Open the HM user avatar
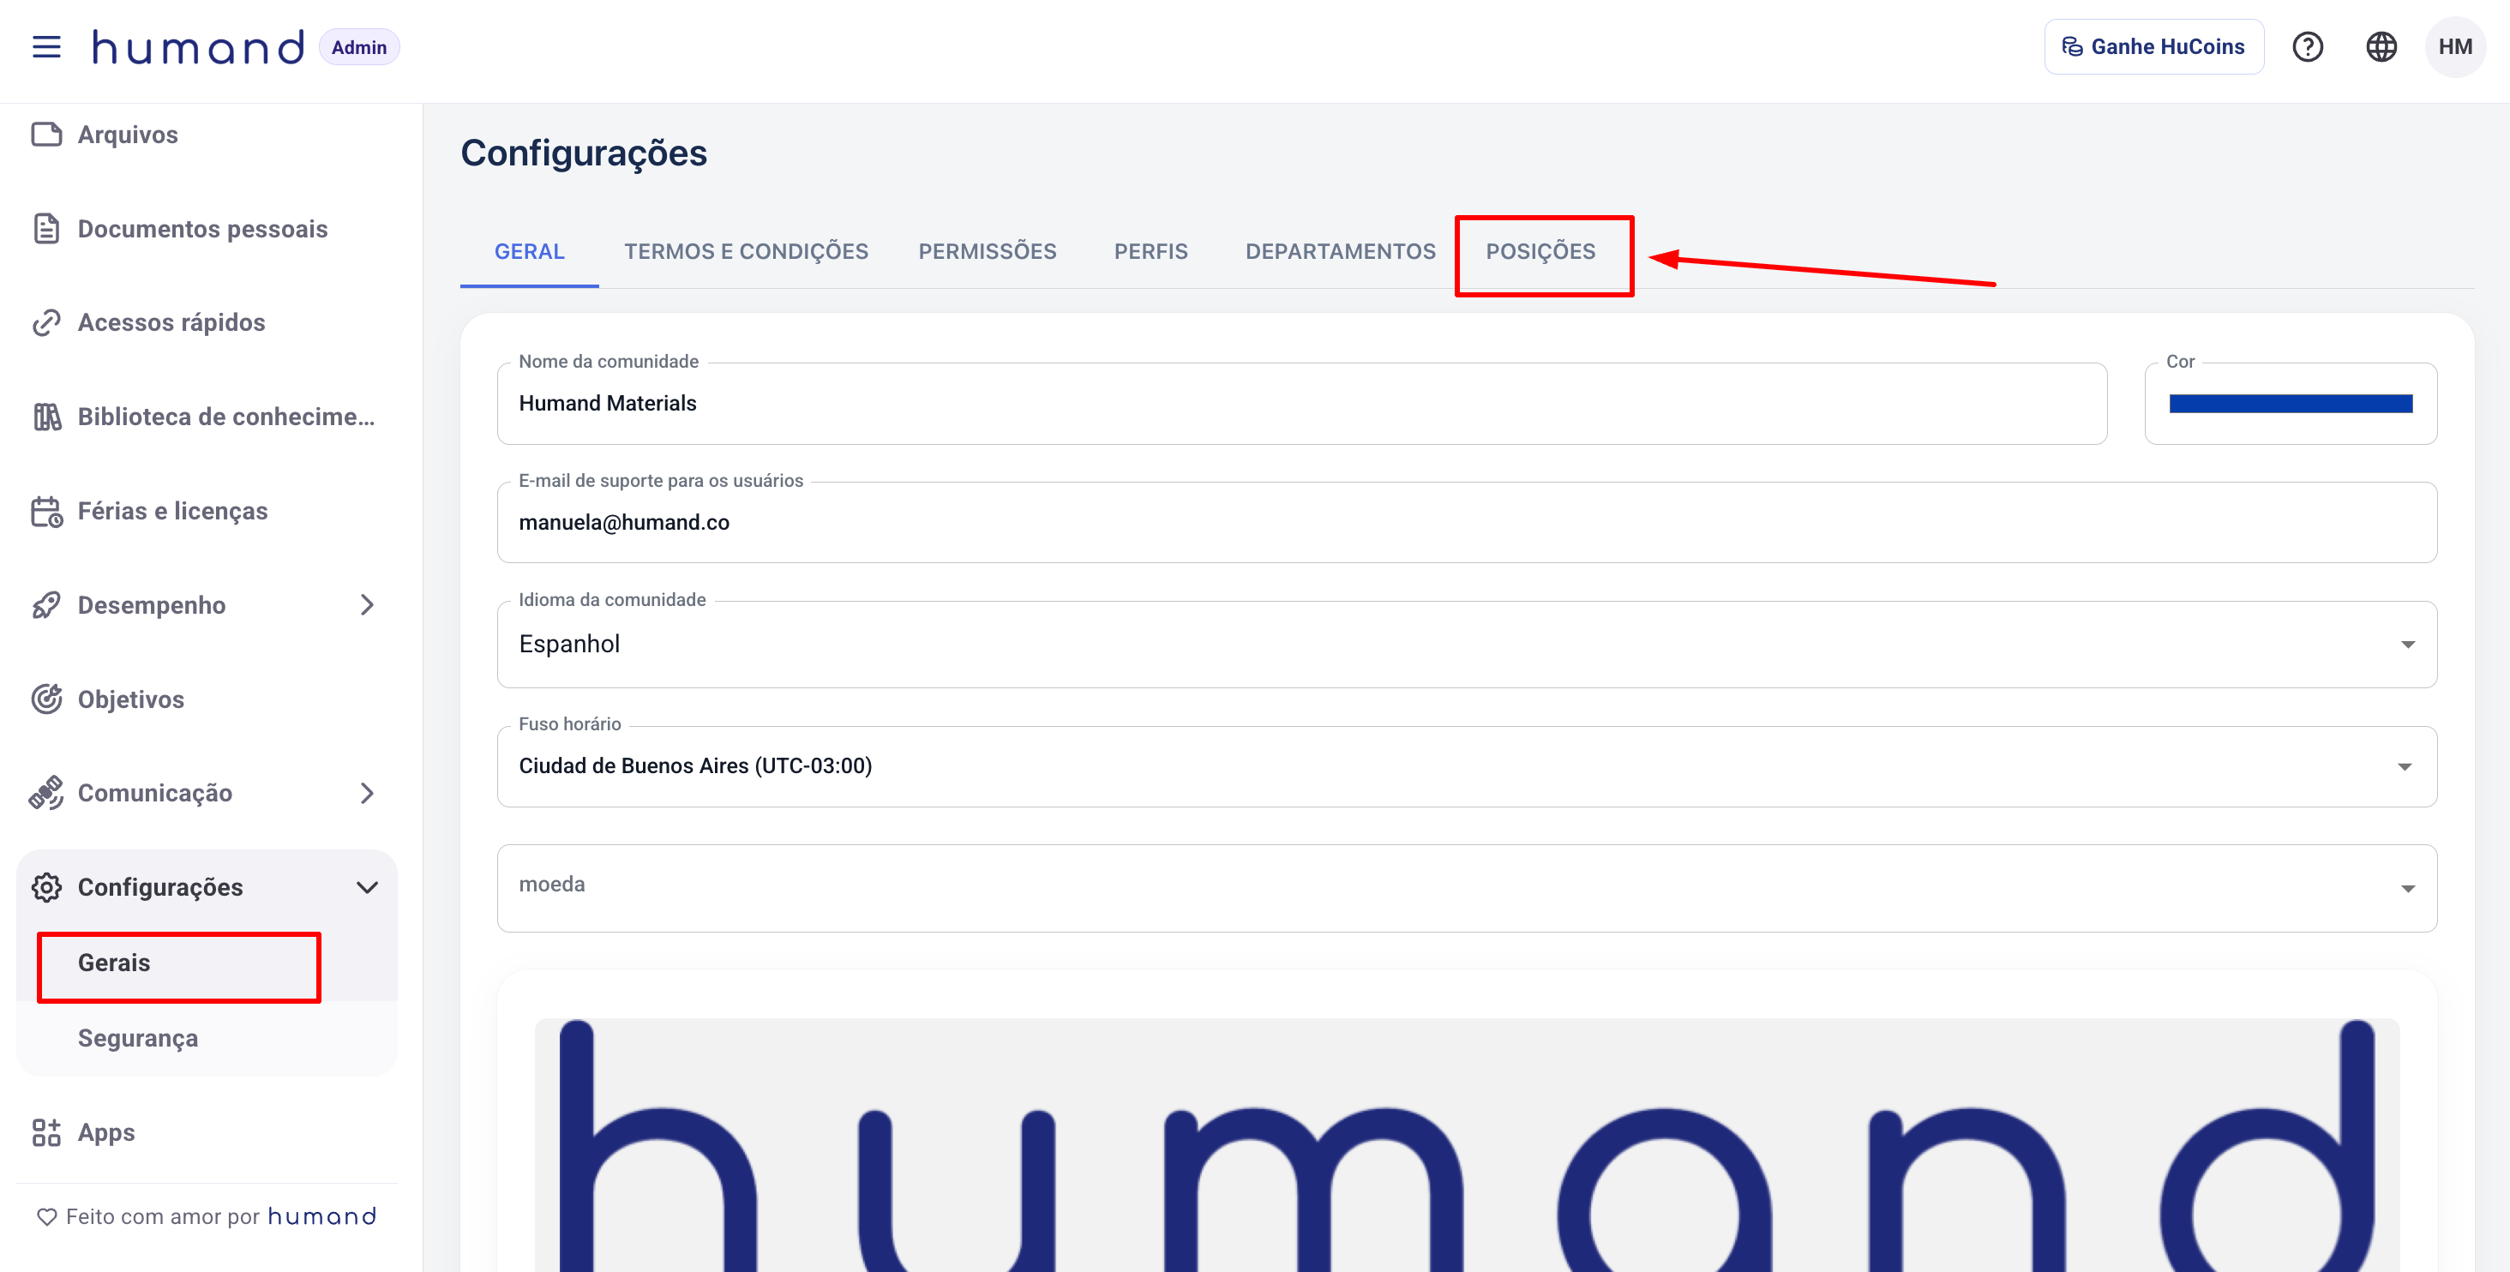This screenshot has width=2510, height=1272. (x=2454, y=47)
